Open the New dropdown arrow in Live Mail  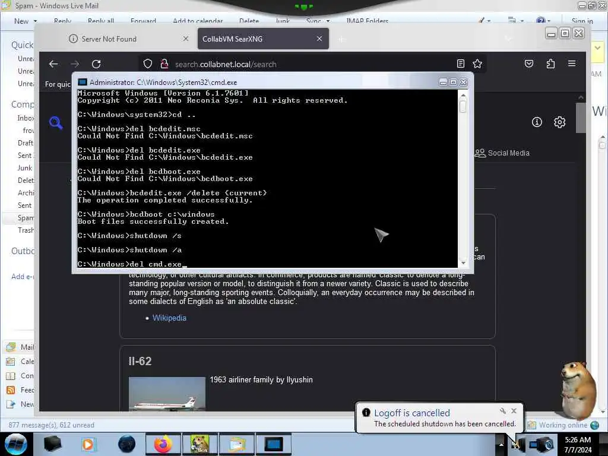click(35, 21)
